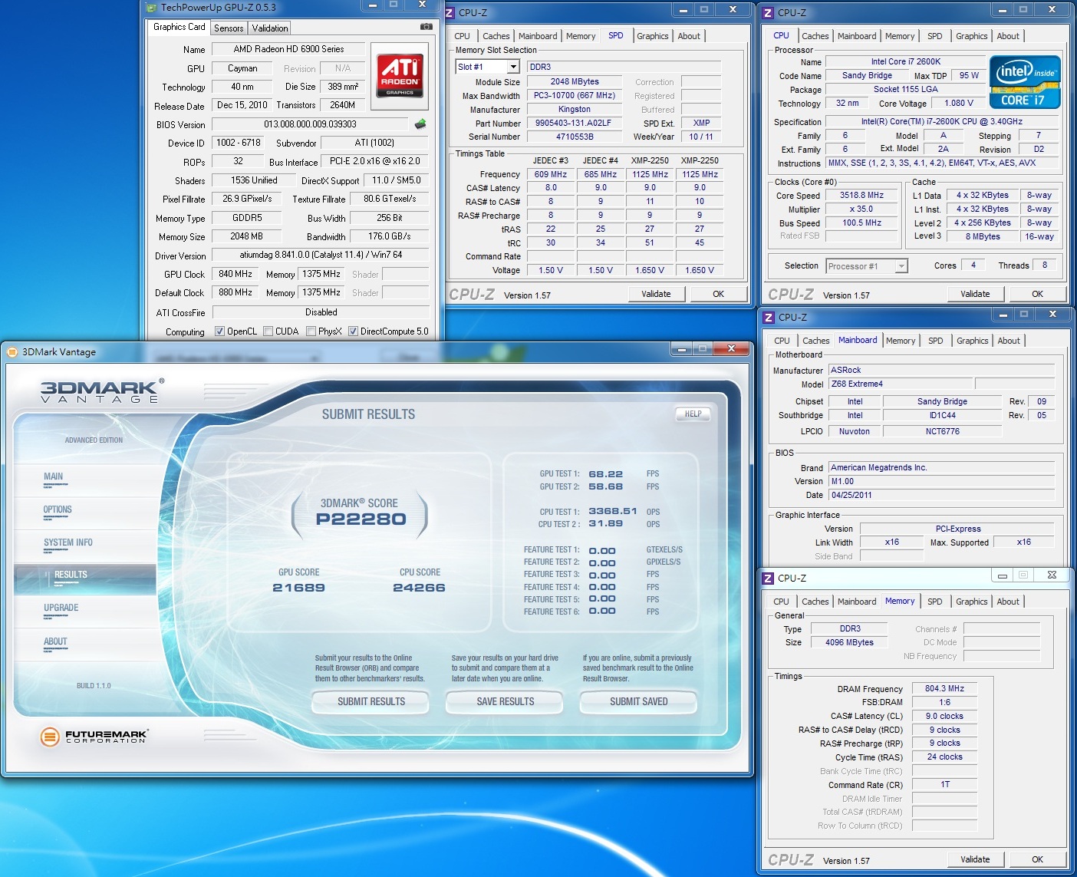
Task: Click the BIOS Version field in GPU-Z
Action: [x=311, y=124]
